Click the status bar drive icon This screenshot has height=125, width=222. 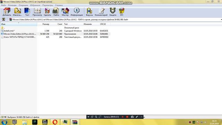tap(2, 117)
